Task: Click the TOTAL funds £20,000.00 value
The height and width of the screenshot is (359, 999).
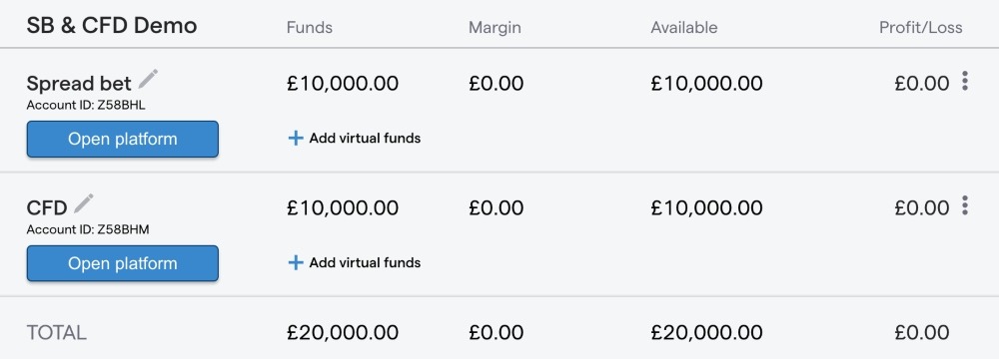Action: [x=343, y=332]
